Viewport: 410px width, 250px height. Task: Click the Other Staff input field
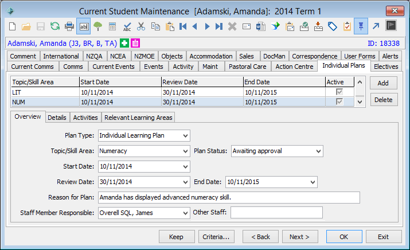[x=276, y=213]
